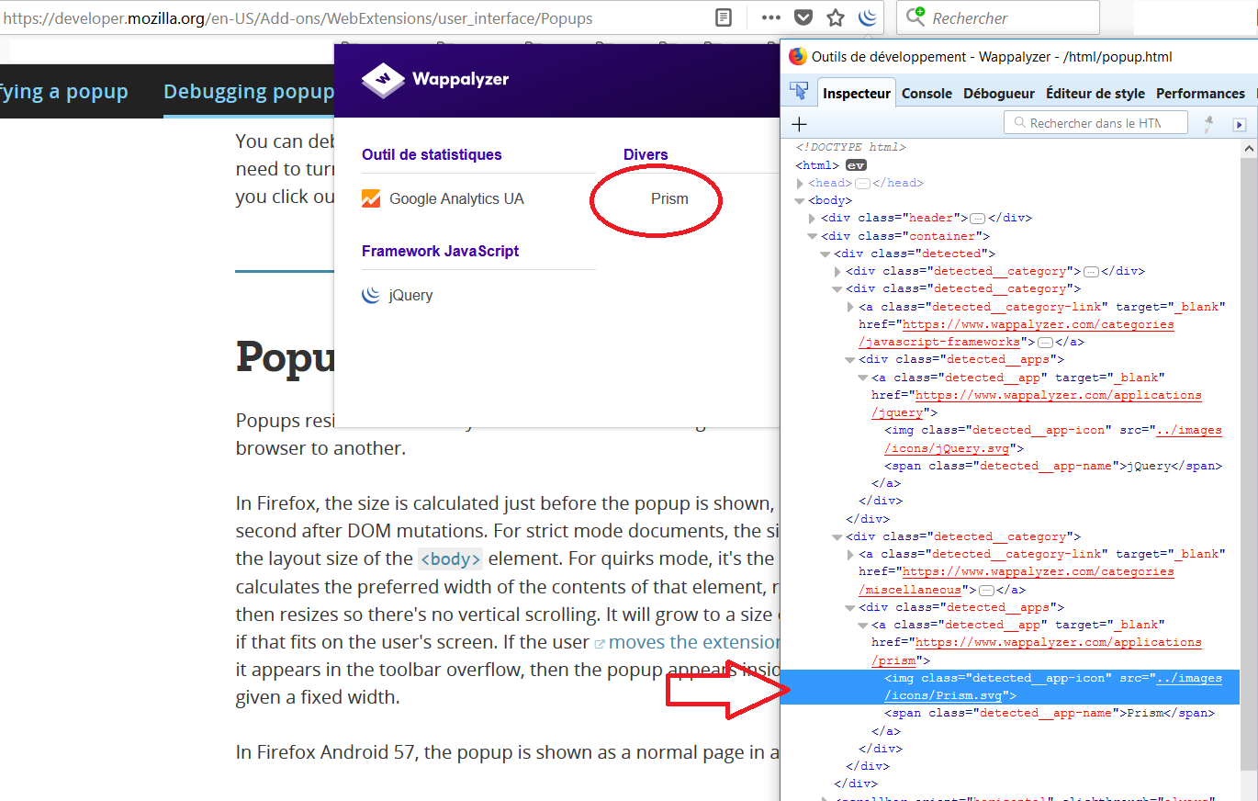Viewport: 1258px width, 801px height.
Task: Toggle Reader View icon in address bar
Action: [x=724, y=17]
